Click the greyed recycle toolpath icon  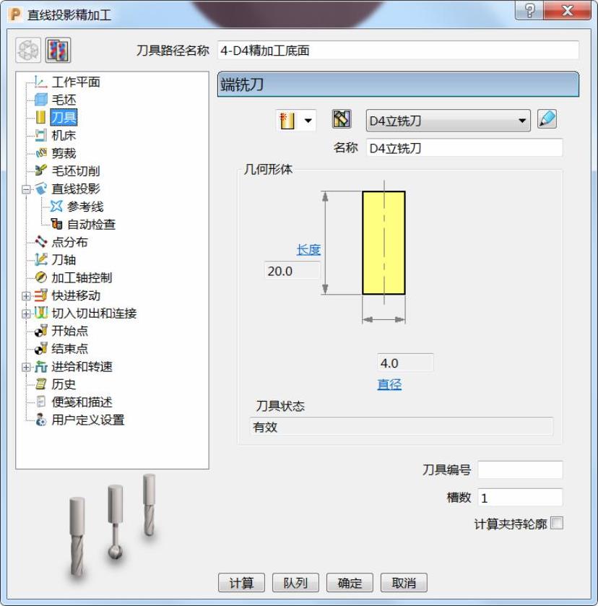[x=28, y=51]
